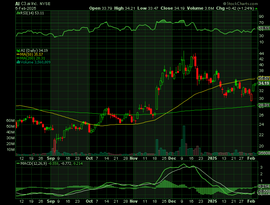Click the volume bars icon in the legend
This screenshot has width=270, height=205.
coord(18,62)
